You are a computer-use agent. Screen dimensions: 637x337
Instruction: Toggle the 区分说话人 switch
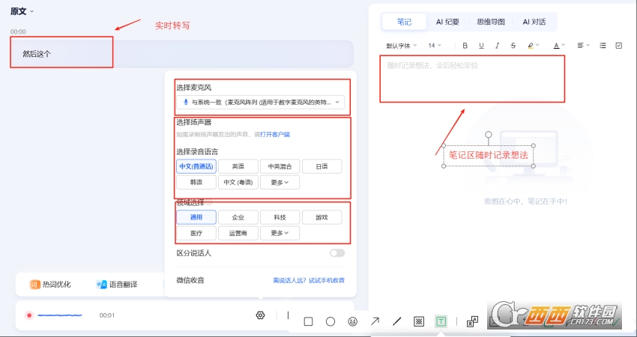tap(337, 253)
